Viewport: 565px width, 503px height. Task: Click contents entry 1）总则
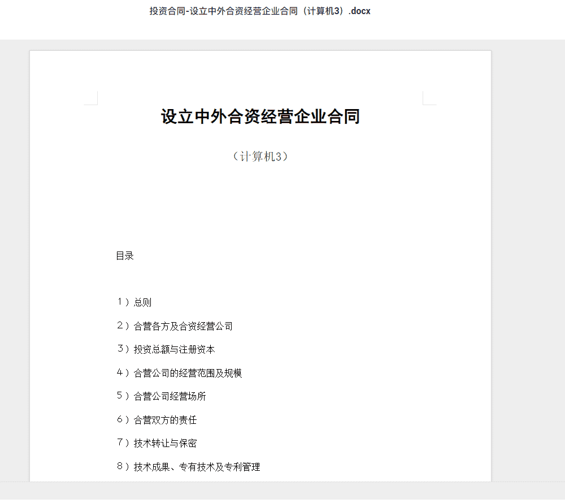click(134, 302)
